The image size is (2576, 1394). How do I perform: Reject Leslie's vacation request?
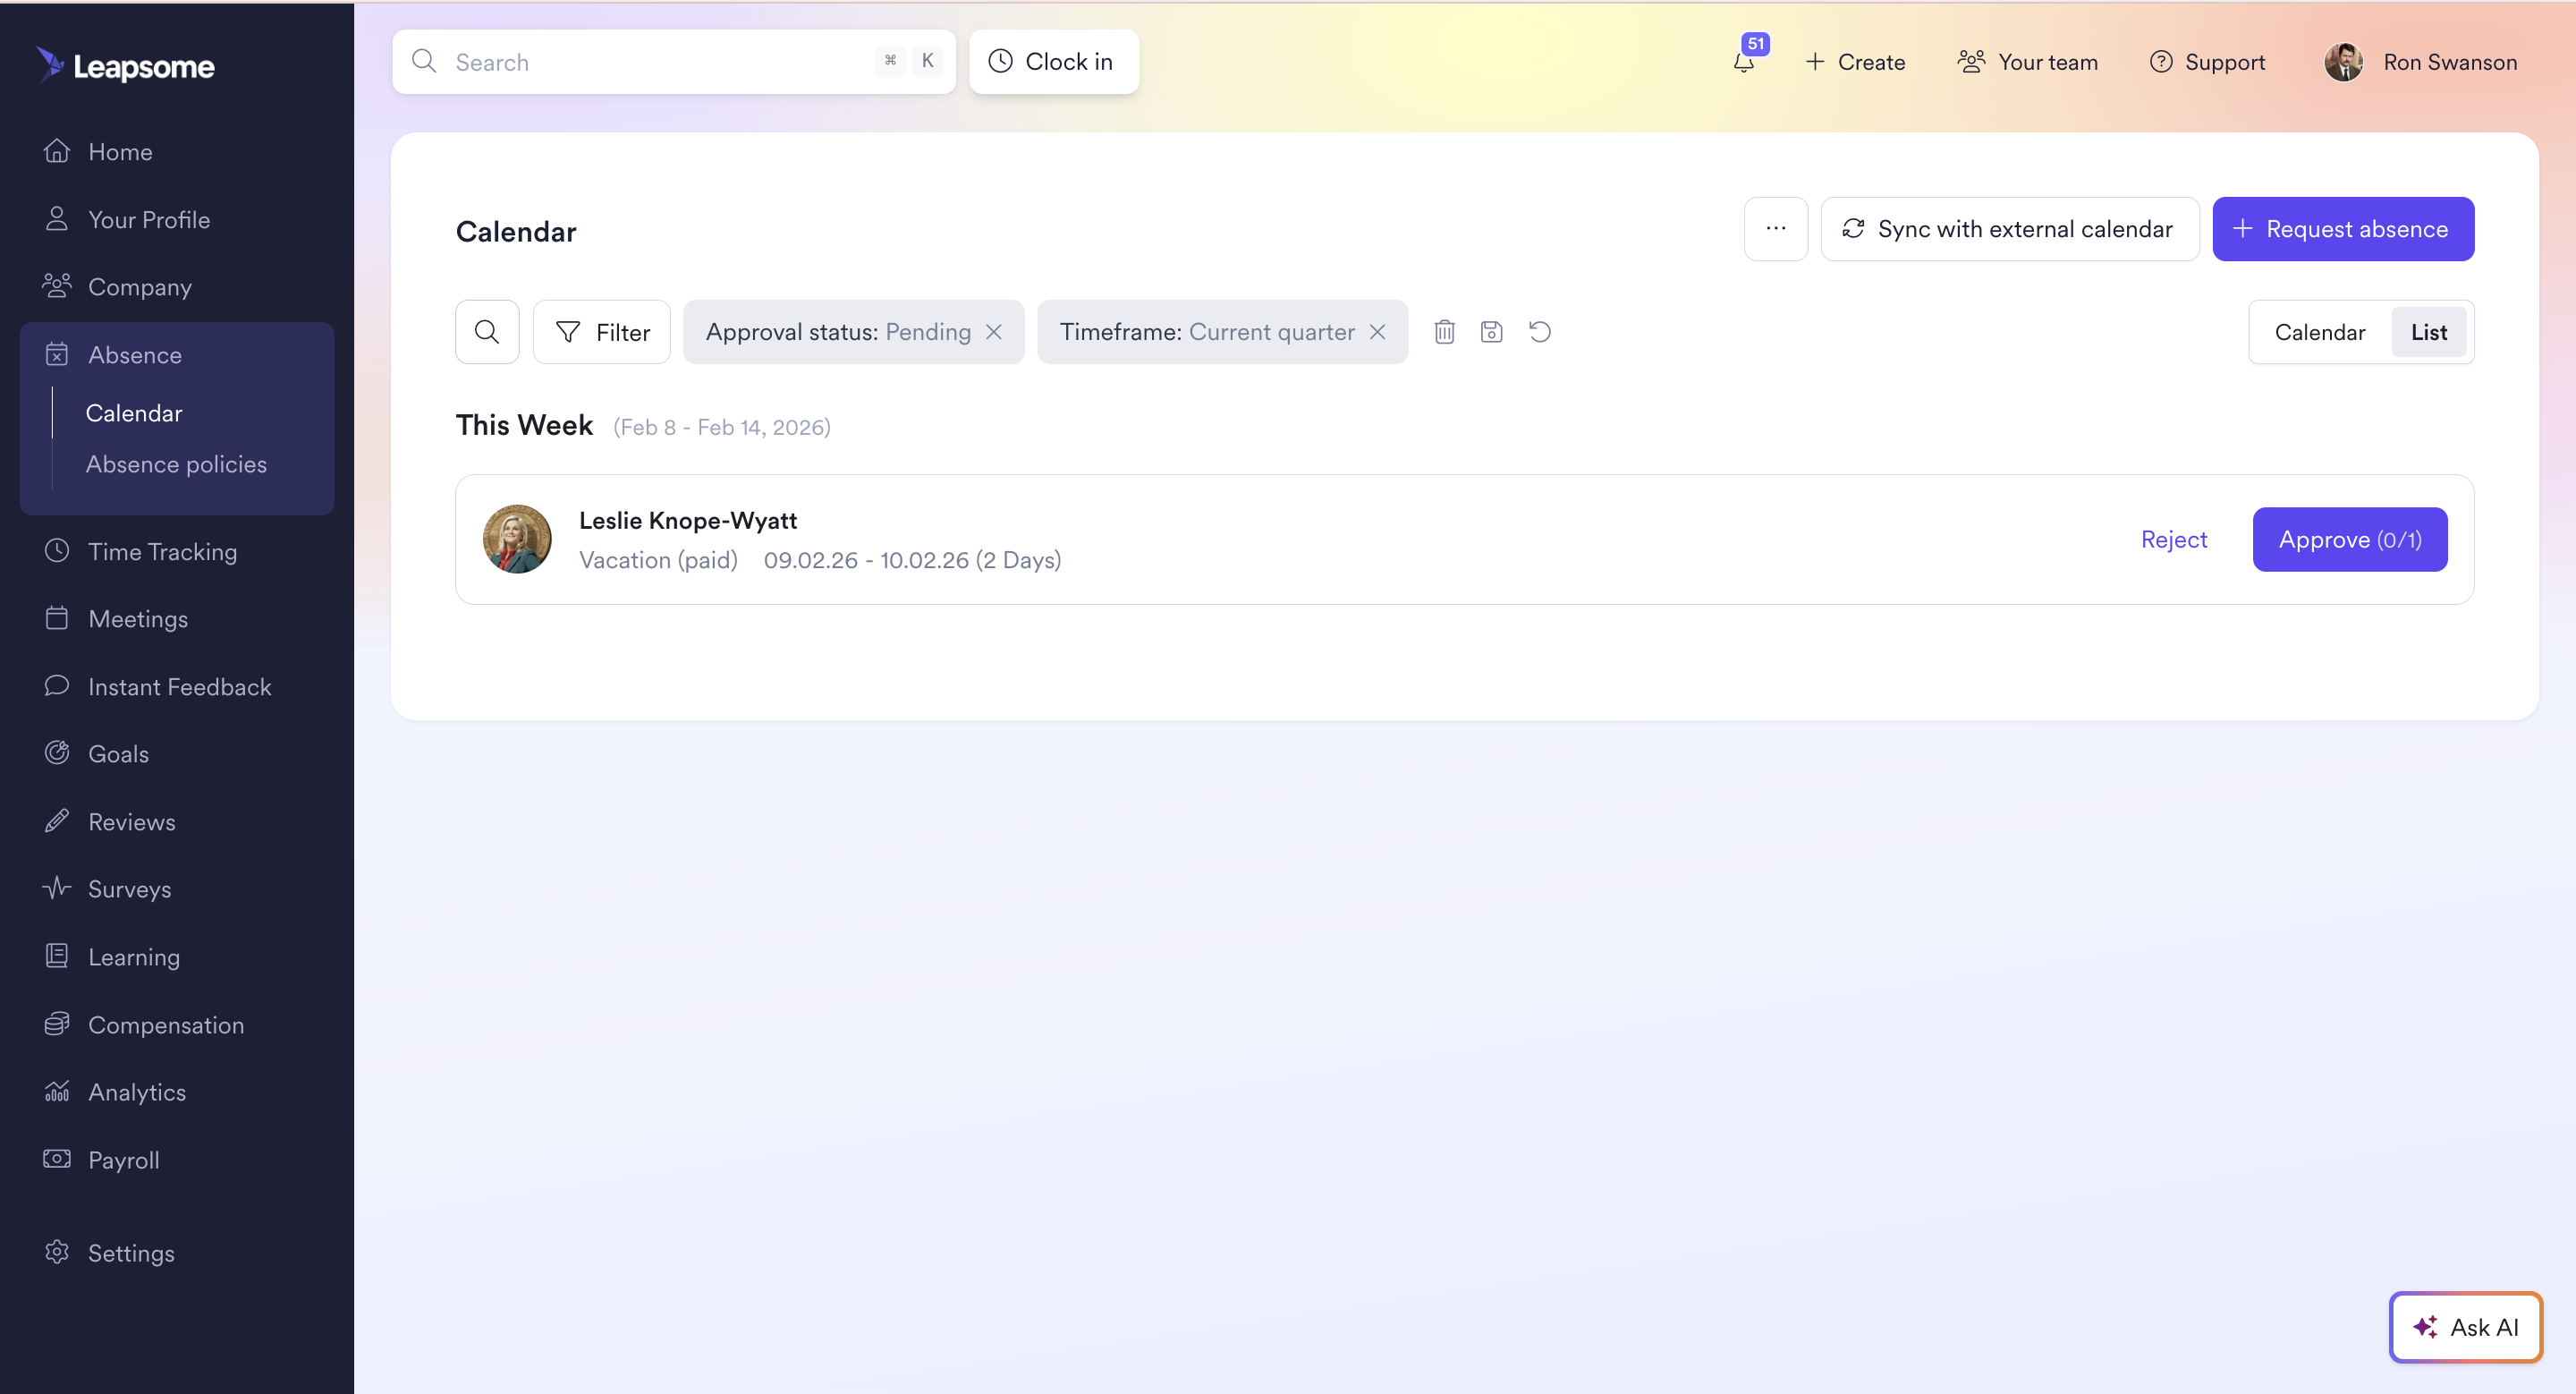[2173, 540]
